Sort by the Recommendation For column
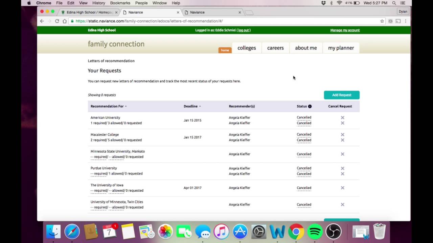The height and width of the screenshot is (243, 433). coord(109,106)
